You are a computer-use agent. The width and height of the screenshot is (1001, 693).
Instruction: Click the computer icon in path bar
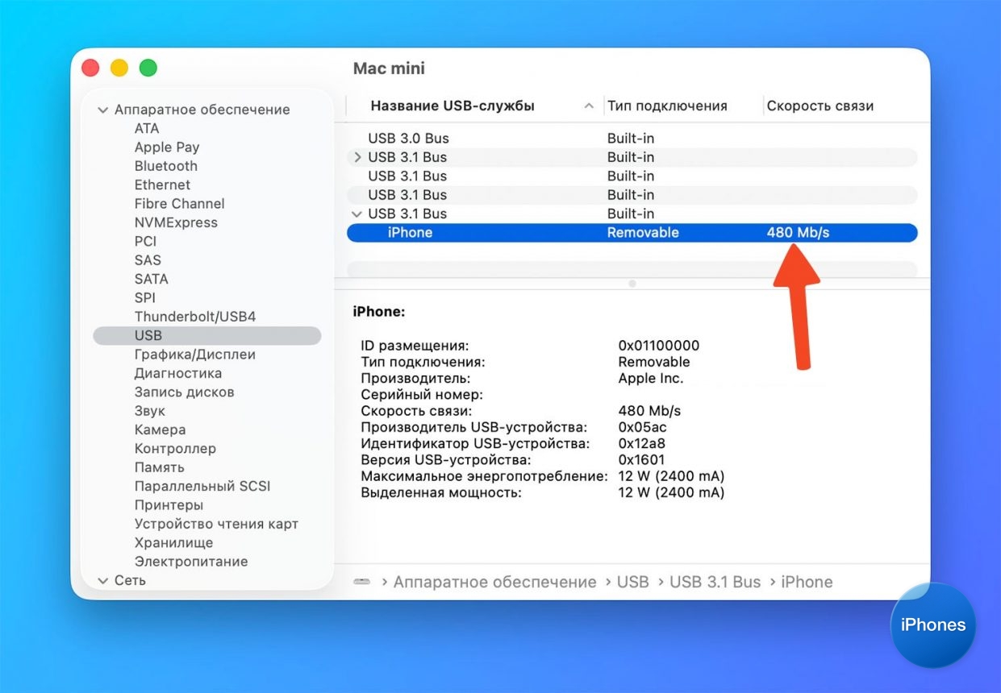[x=361, y=582]
